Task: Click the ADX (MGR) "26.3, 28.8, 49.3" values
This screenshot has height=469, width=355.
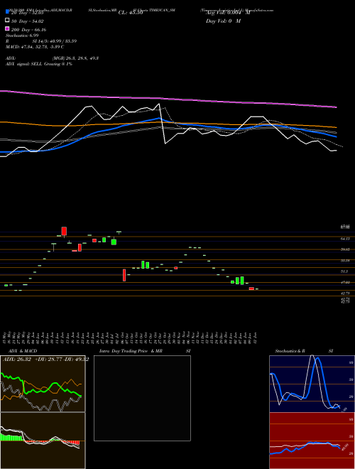Action: (82, 58)
